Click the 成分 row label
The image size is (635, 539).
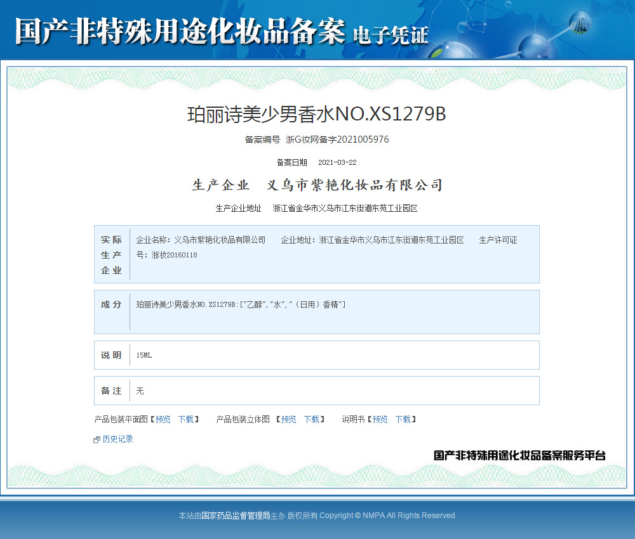pos(111,304)
